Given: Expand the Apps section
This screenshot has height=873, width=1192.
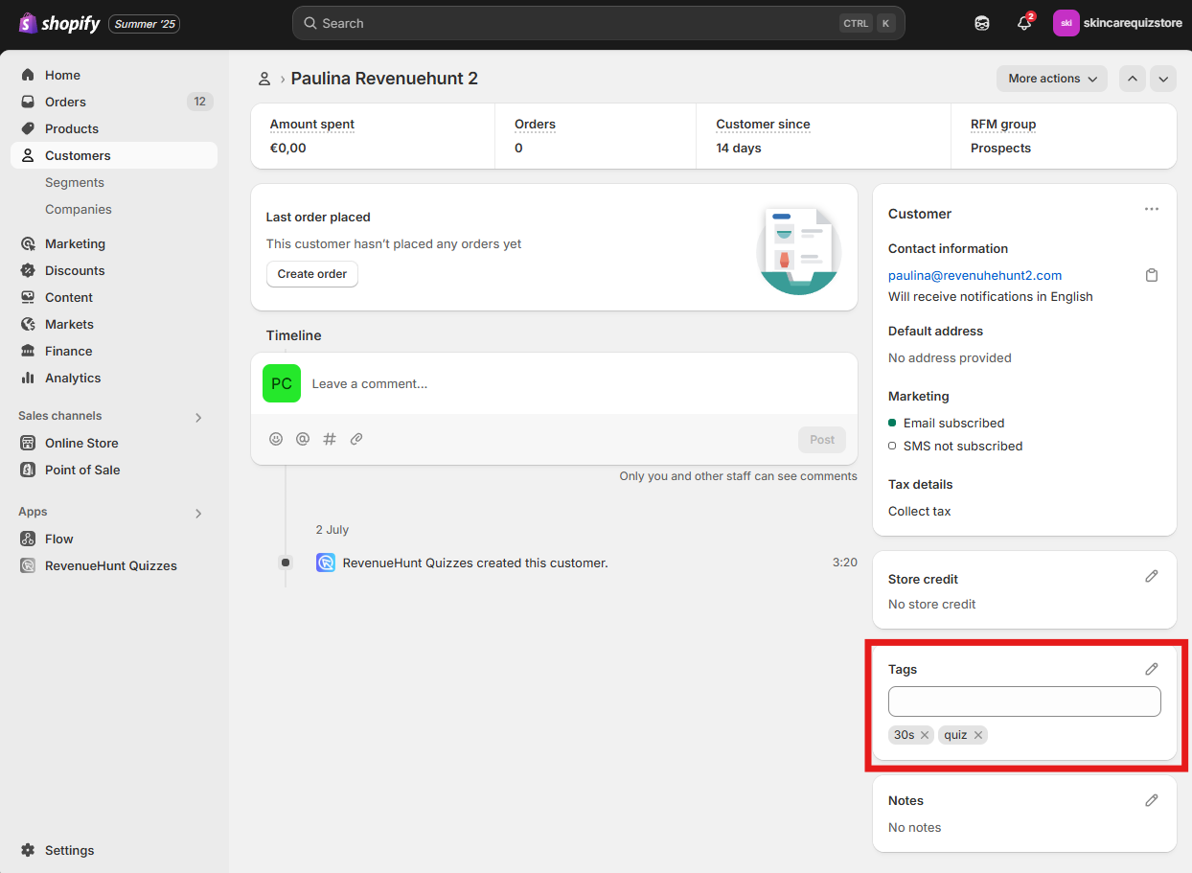Looking at the screenshot, I should tap(198, 513).
